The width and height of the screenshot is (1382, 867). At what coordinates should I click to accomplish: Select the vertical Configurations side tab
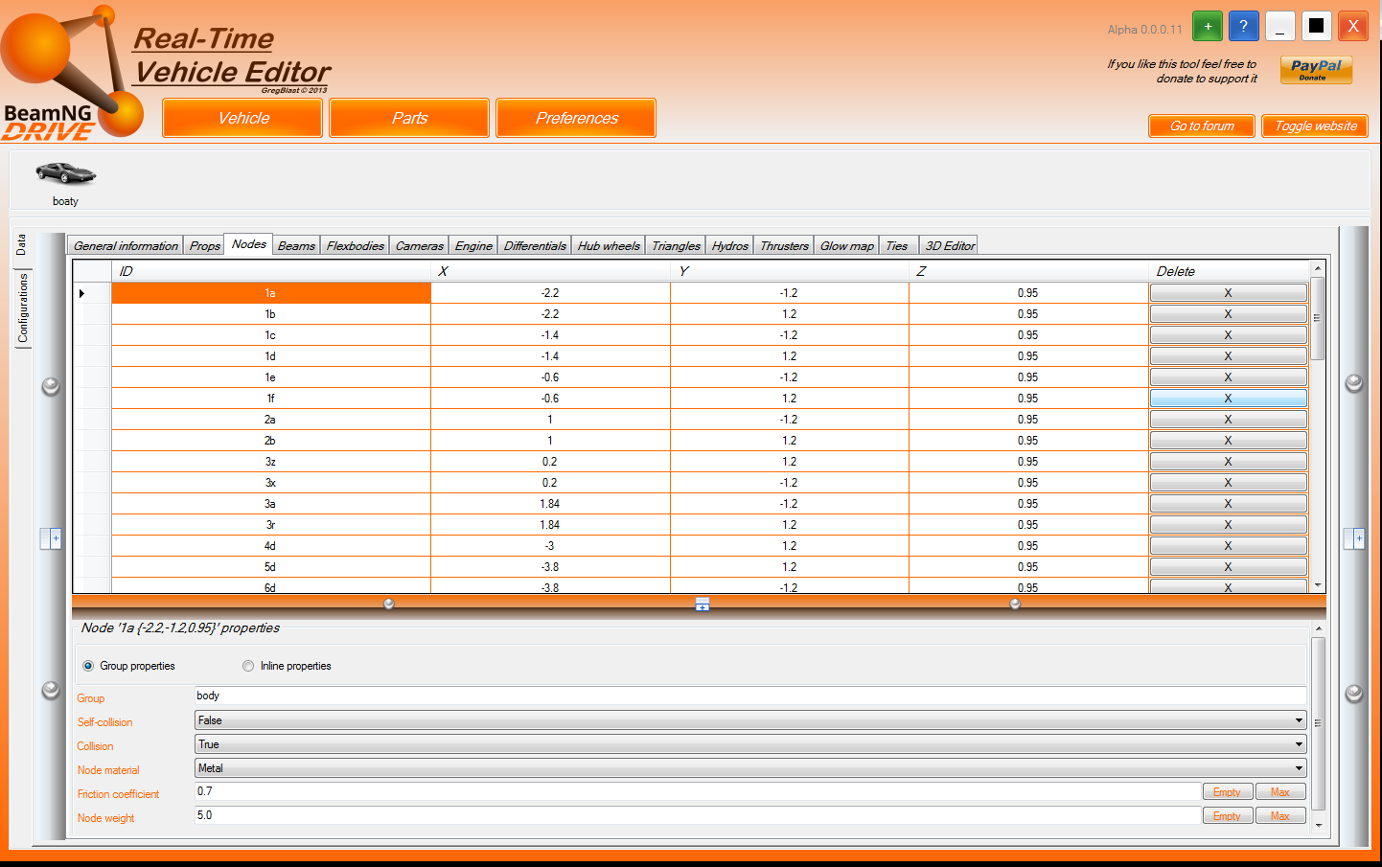point(23,308)
